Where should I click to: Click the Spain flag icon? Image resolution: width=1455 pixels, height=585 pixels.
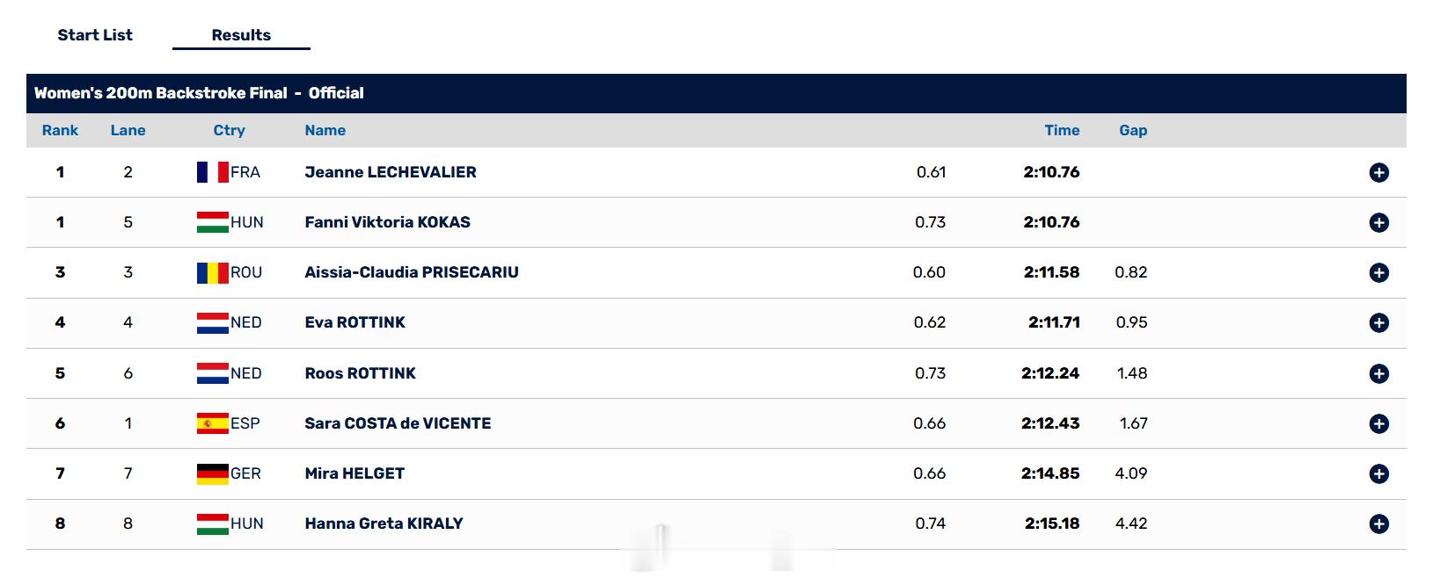tap(213, 423)
